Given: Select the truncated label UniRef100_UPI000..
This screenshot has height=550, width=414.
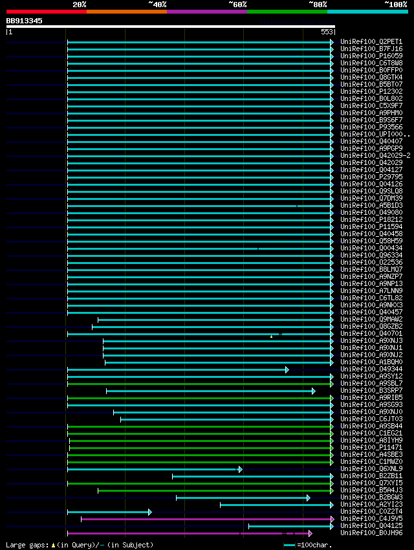Looking at the screenshot, I should pyautogui.click(x=375, y=135).
